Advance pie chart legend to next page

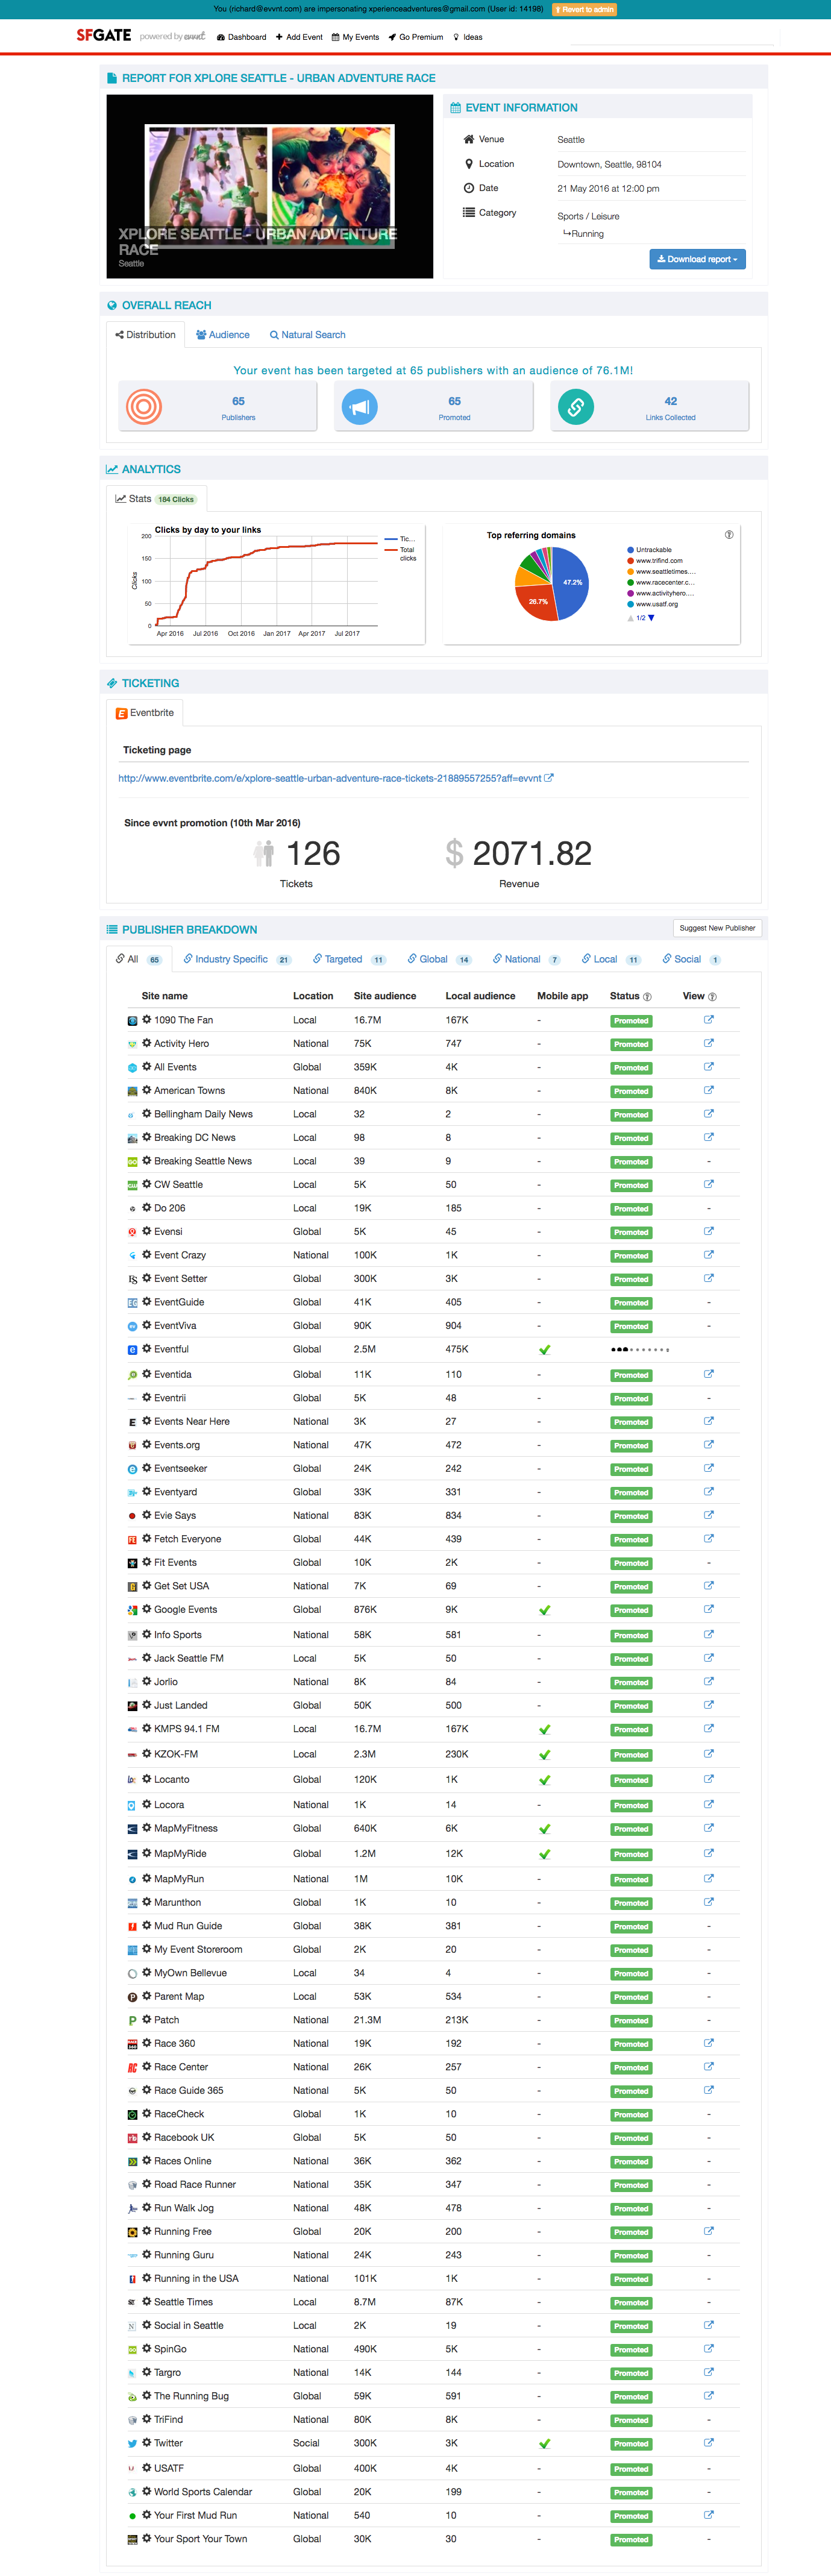click(651, 618)
